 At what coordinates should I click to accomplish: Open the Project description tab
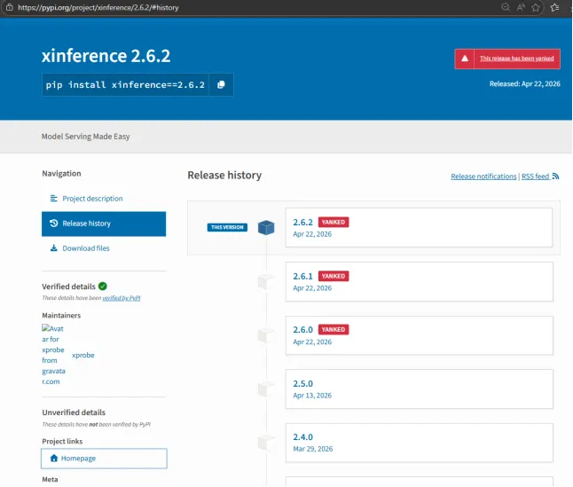104,199
